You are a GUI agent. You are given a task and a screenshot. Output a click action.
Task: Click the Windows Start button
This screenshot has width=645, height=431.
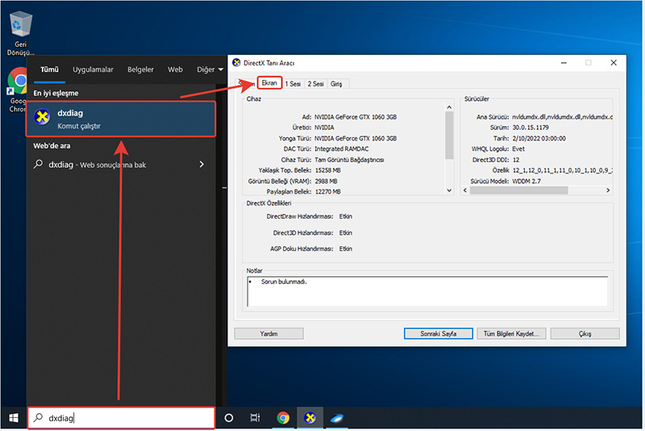13,417
